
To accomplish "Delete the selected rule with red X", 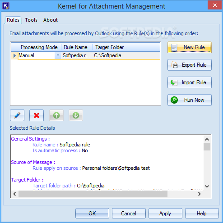I will click(x=37, y=115).
